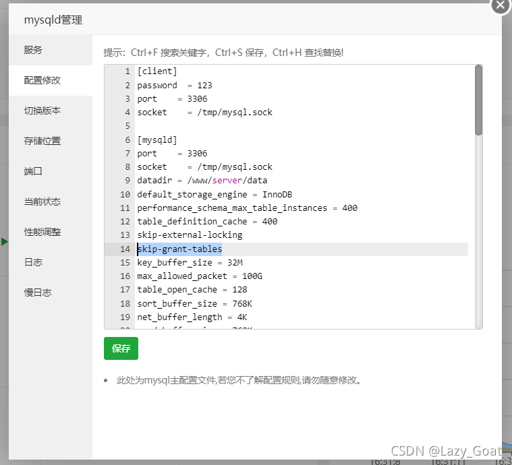
Task: Click the performance_schema_max_table_instances line
Action: 247,208
